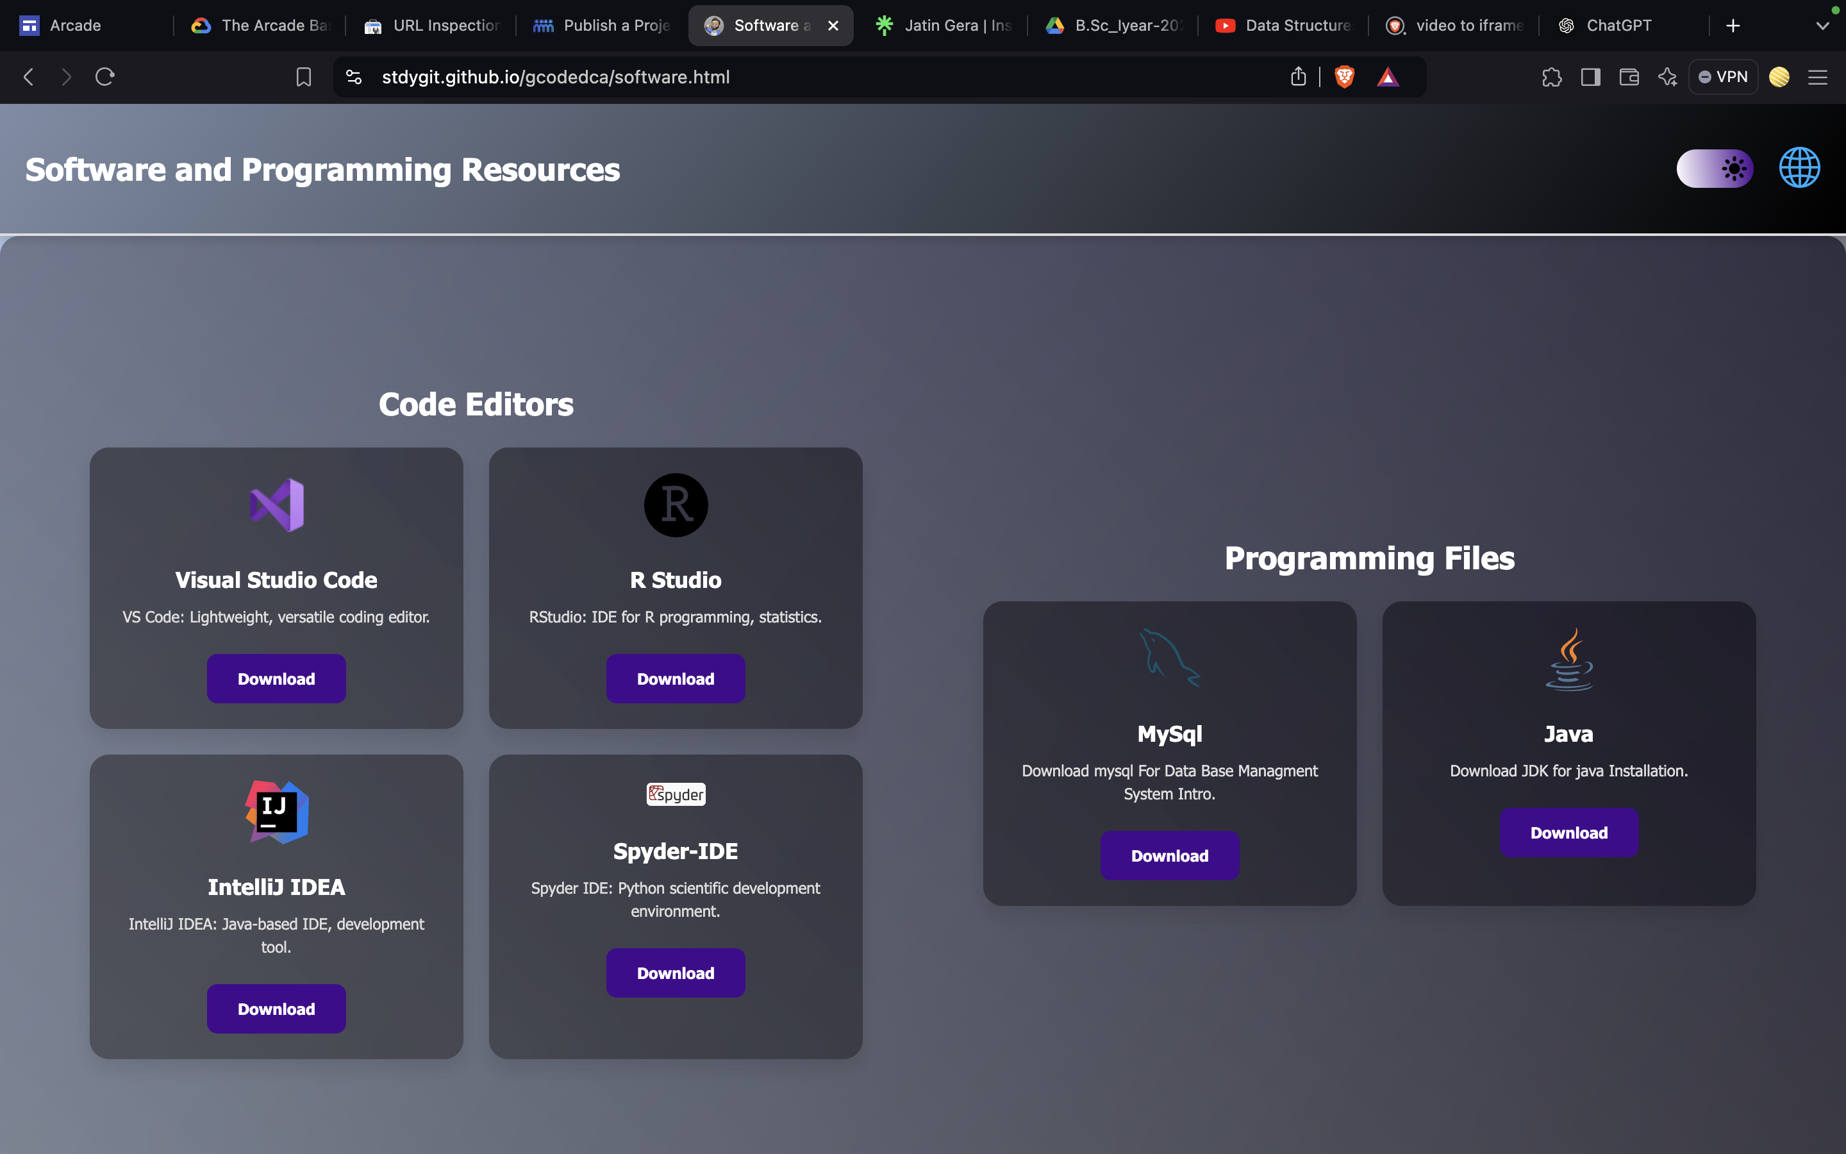
Task: Switch to the video to iframe tab
Action: pos(1454,26)
